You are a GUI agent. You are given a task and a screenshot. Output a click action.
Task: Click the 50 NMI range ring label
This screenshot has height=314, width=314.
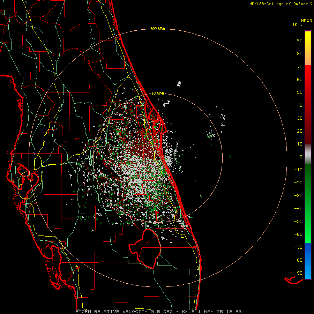tap(158, 93)
